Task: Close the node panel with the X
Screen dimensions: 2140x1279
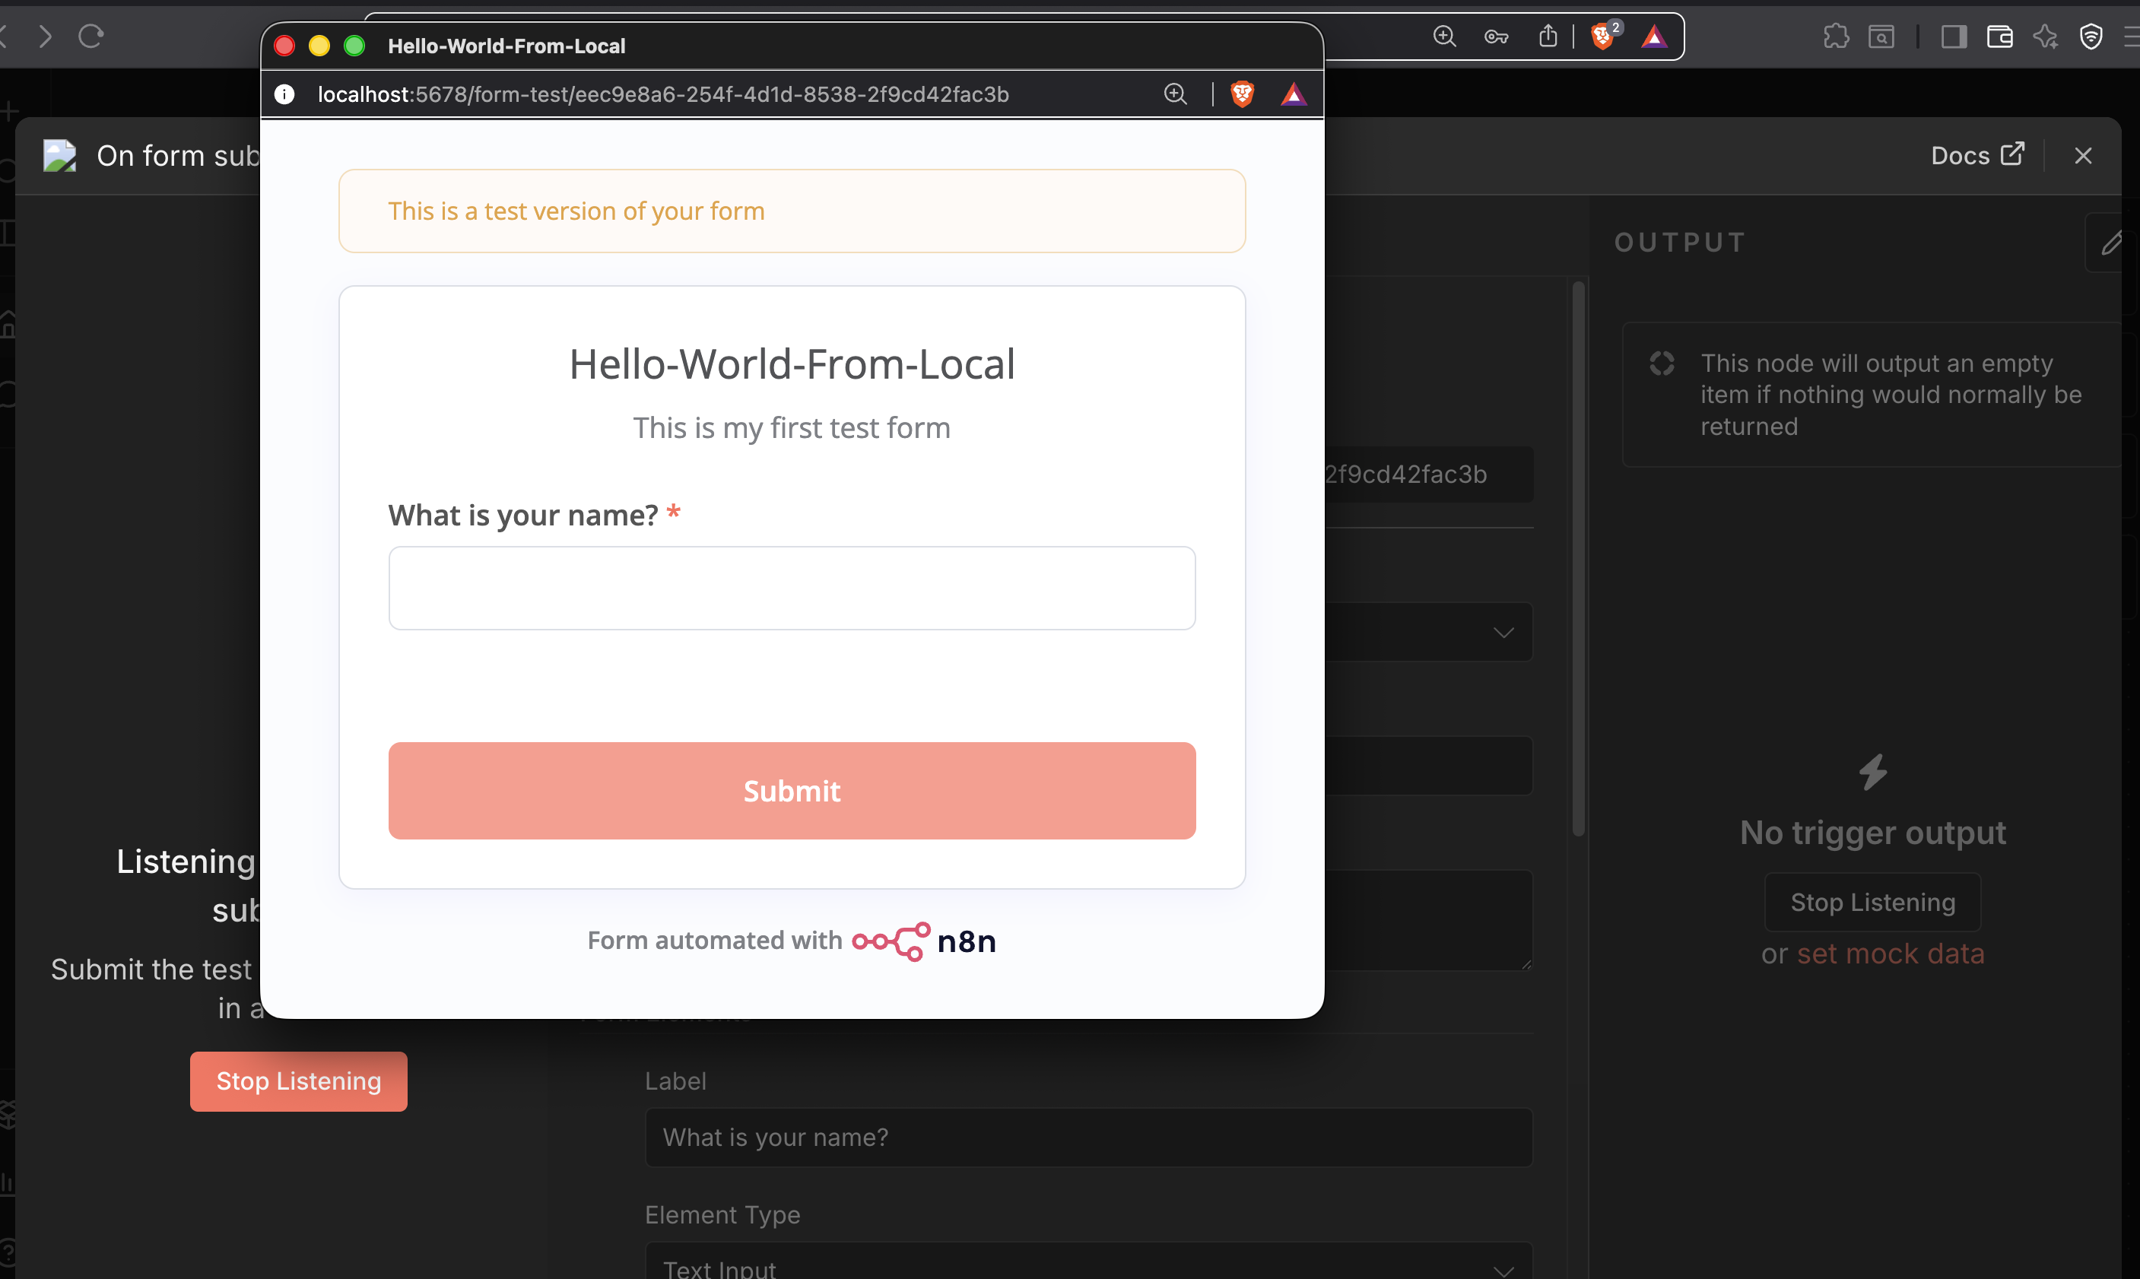Action: [x=2082, y=155]
